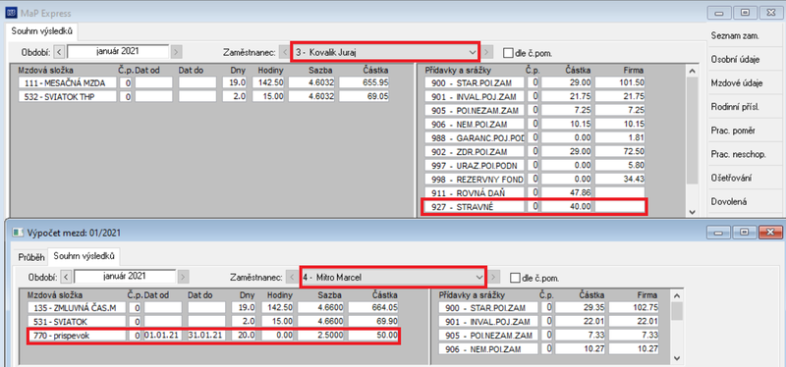
Task: Select next employee after Kovalik Juraj
Action: pos(487,52)
